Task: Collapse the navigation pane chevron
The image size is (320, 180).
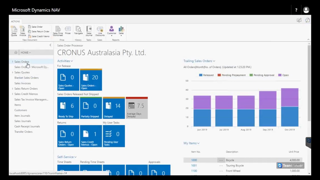Action: [50, 45]
